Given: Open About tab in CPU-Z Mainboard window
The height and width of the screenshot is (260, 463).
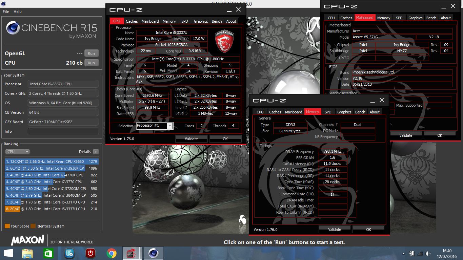Looking at the screenshot, I should click(446, 18).
